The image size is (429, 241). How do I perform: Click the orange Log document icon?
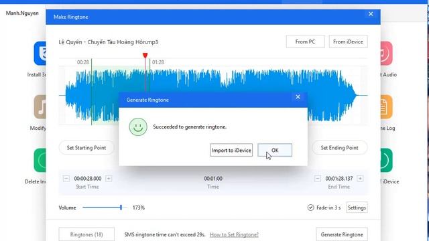pyautogui.click(x=386, y=107)
